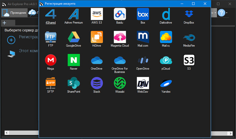The height and width of the screenshot is (139, 236).
Task: Select OneDrive For Business icon
Action: tap(120, 60)
